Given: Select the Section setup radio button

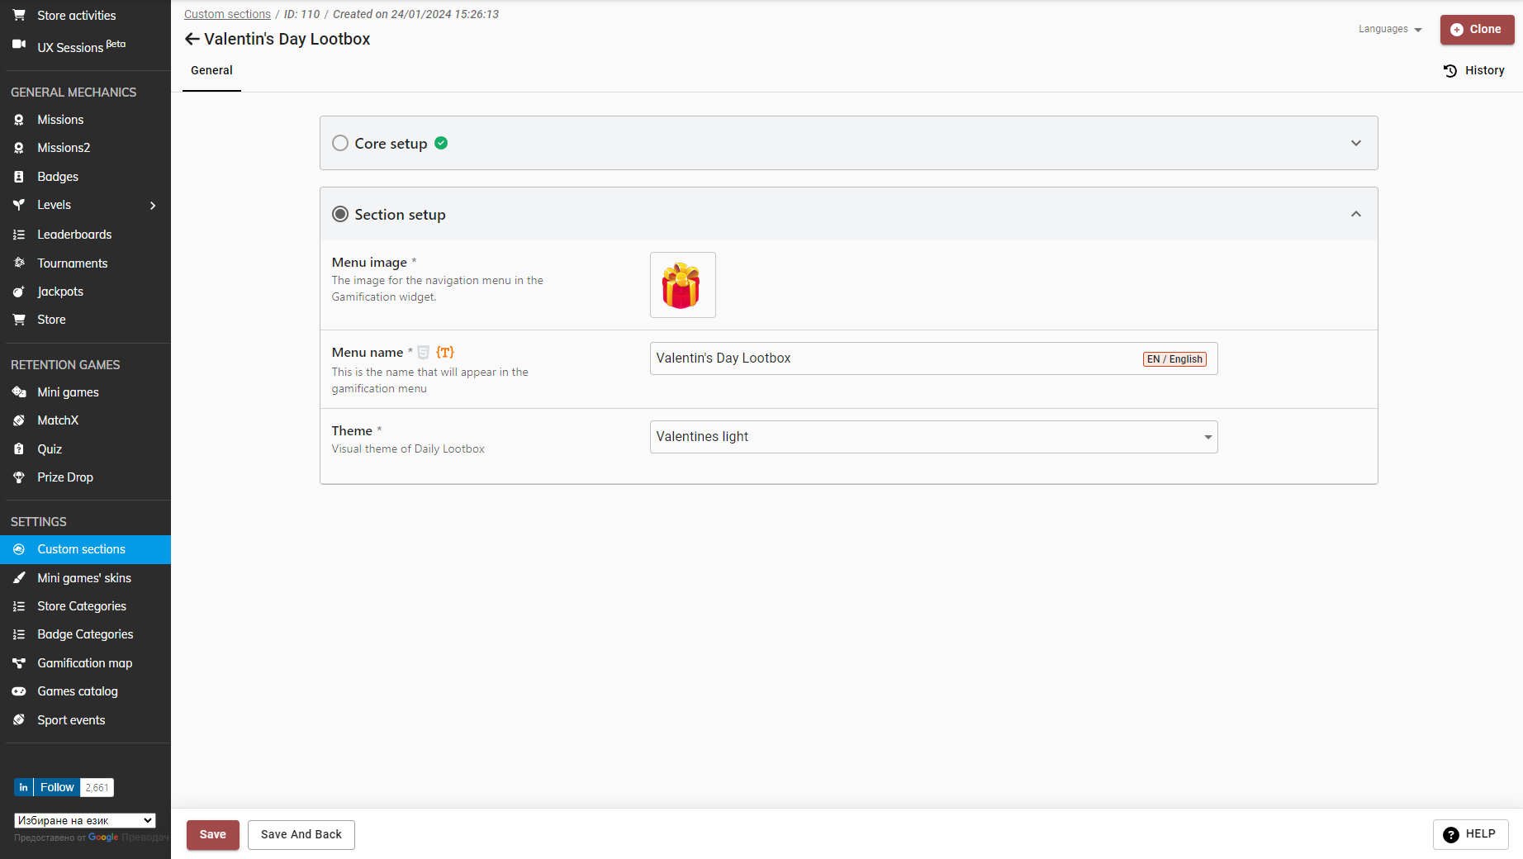Looking at the screenshot, I should (x=340, y=215).
